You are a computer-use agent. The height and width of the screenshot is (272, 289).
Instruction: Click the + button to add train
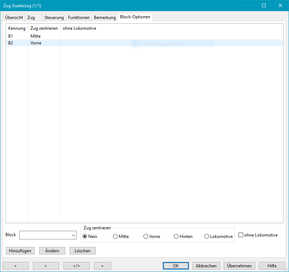click(102, 266)
